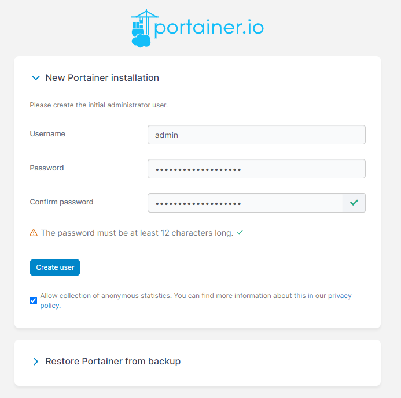This screenshot has height=398, width=401.
Task: Click the small green tick after password rule
Action: point(240,232)
